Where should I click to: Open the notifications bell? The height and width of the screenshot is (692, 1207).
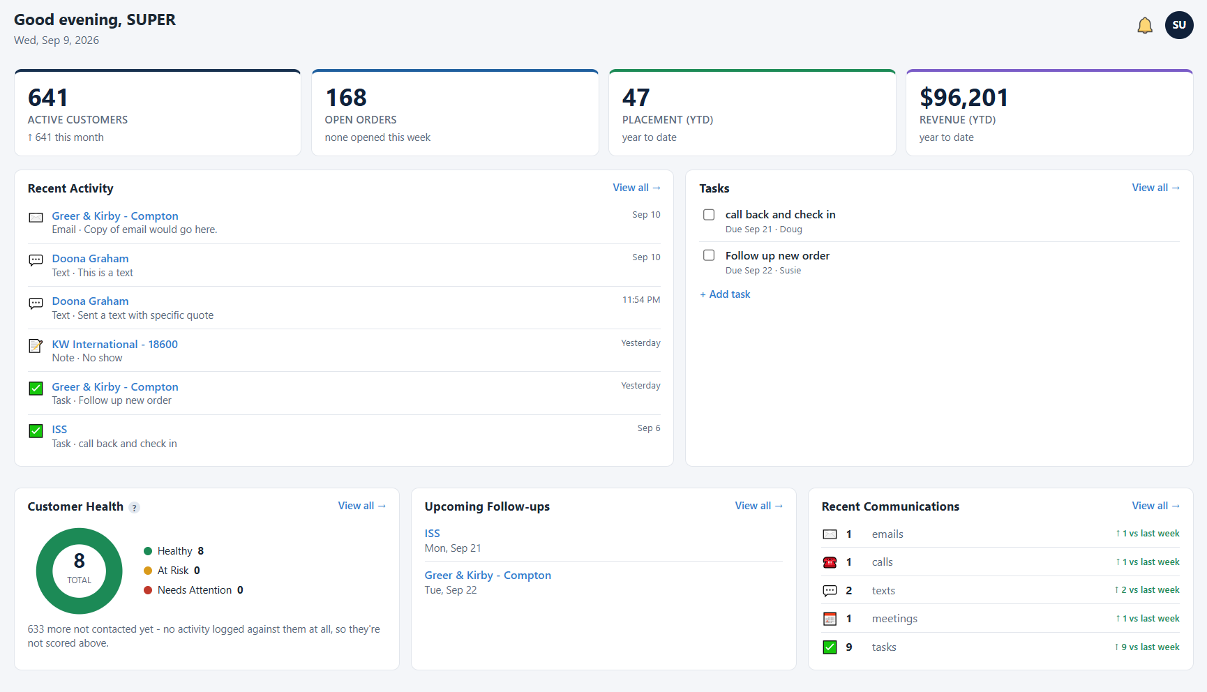tap(1145, 26)
